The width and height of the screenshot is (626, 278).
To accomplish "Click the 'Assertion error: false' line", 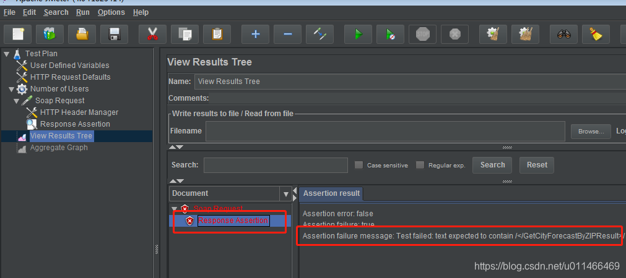I will 337,214.
